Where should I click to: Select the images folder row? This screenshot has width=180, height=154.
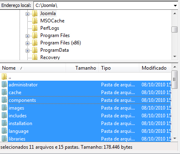point(86,108)
